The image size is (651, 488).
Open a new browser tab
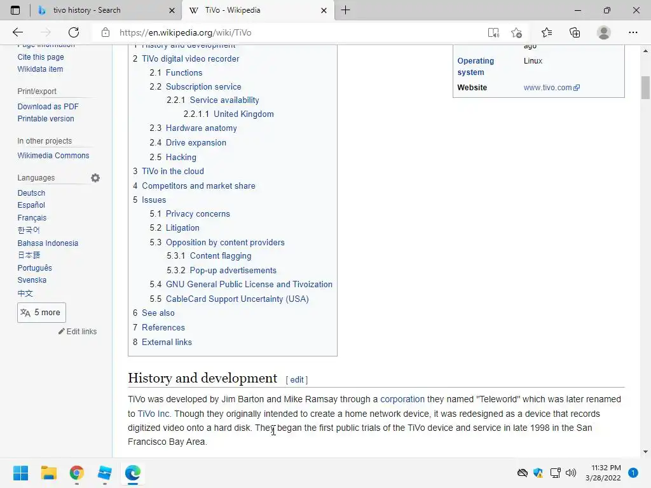pos(345,10)
